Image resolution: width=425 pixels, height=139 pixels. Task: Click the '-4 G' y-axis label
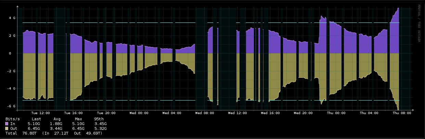(x=11, y=89)
